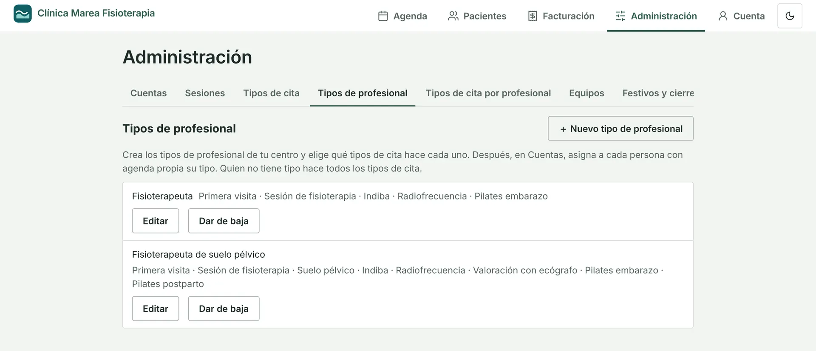The height and width of the screenshot is (351, 816).
Task: Click the sliders icon beside Administración
Action: pos(620,16)
